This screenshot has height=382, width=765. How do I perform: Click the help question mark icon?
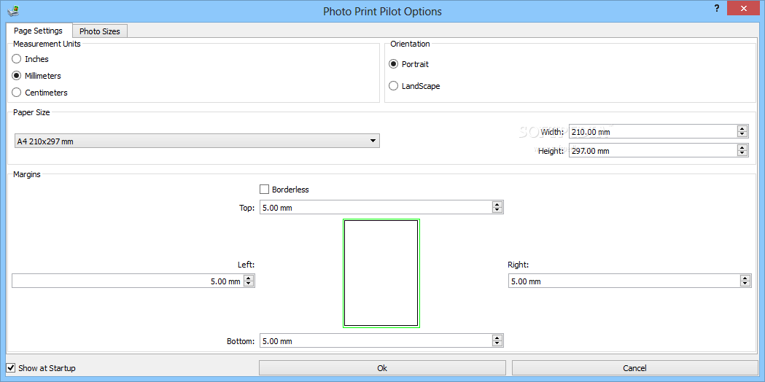[x=716, y=8]
